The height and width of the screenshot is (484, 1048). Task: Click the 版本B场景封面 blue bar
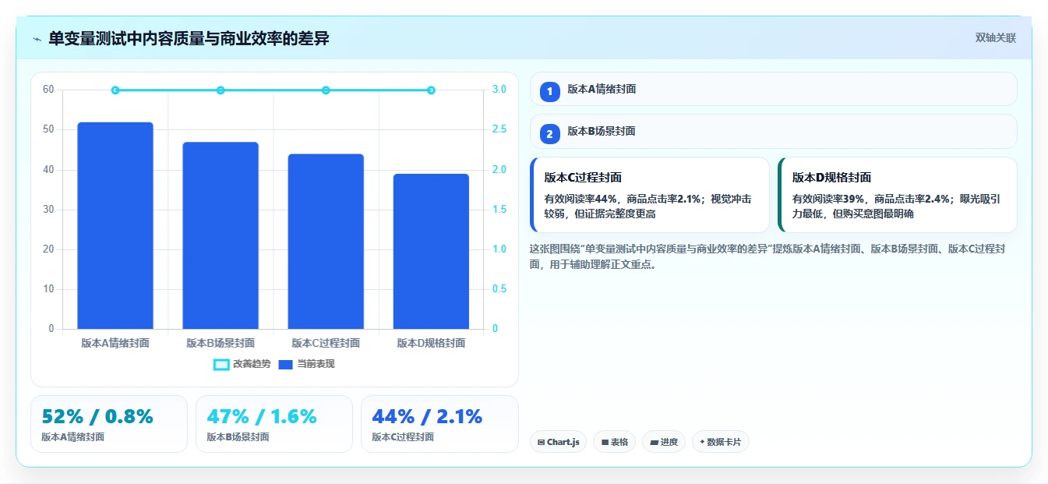pyautogui.click(x=221, y=235)
